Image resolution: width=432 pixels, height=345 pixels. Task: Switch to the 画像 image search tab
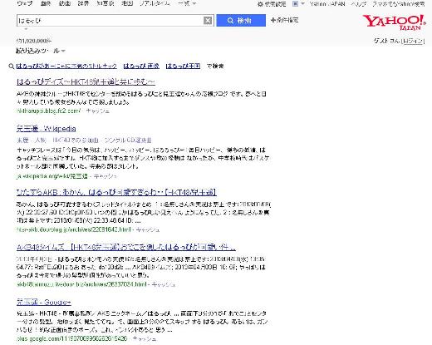coord(46,3)
